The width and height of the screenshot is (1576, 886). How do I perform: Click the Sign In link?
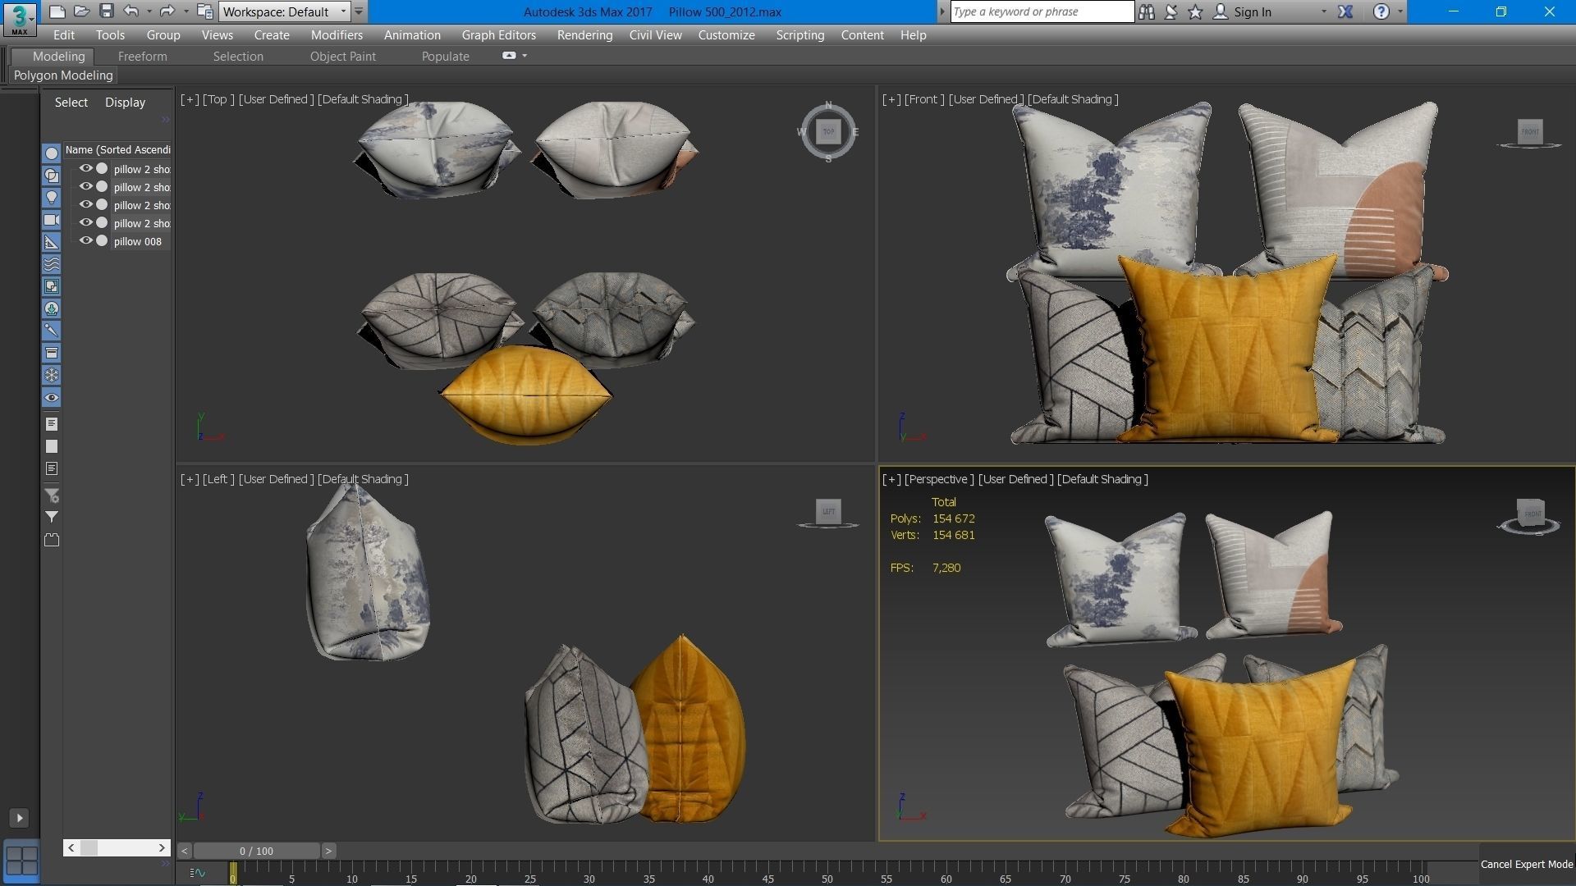pos(1252,11)
